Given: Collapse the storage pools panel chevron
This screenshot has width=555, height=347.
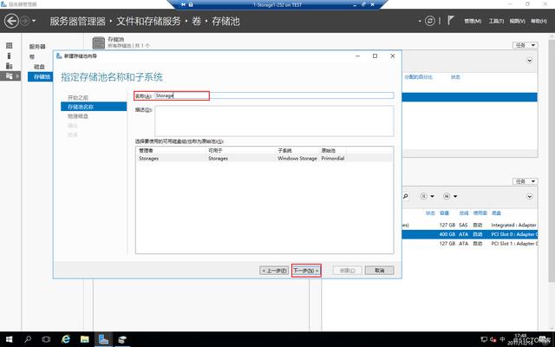Looking at the screenshot, I should coord(530,60).
